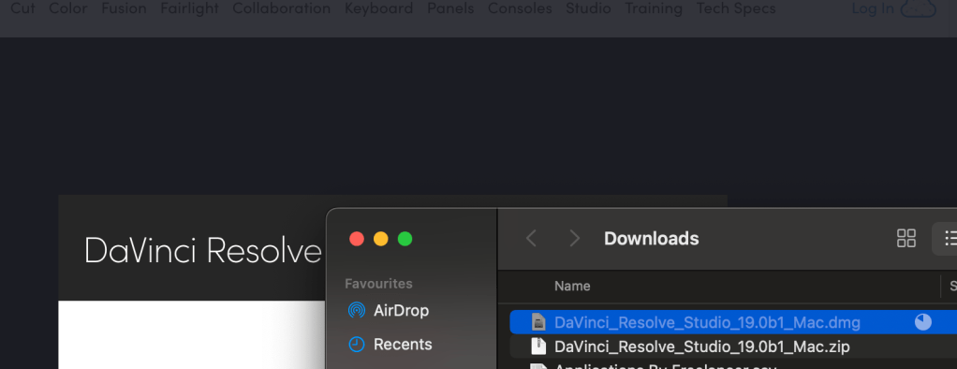Open Studio in the website nav bar
Screen dimensions: 957x369
tap(588, 7)
